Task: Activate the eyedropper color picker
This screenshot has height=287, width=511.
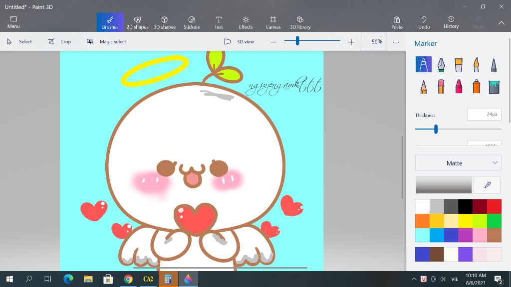Action: tap(487, 185)
